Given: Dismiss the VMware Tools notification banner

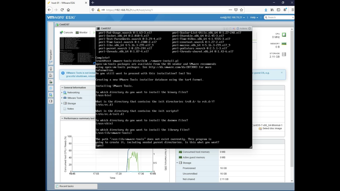Looking at the screenshot, I should coord(282,72).
